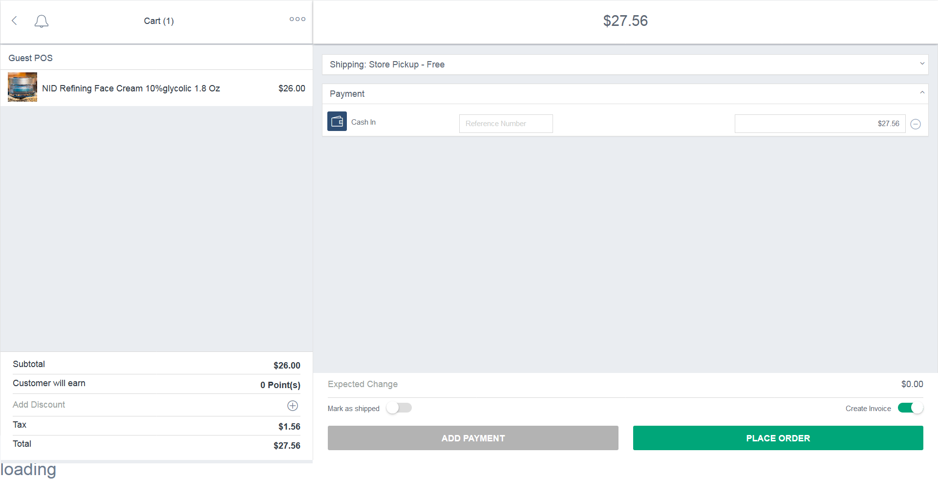This screenshot has height=479, width=938.
Task: Click the Cash In amount field
Action: coord(820,124)
